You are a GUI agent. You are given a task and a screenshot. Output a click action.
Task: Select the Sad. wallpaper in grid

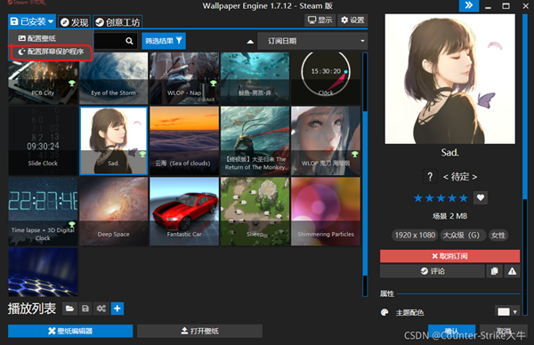click(113, 140)
